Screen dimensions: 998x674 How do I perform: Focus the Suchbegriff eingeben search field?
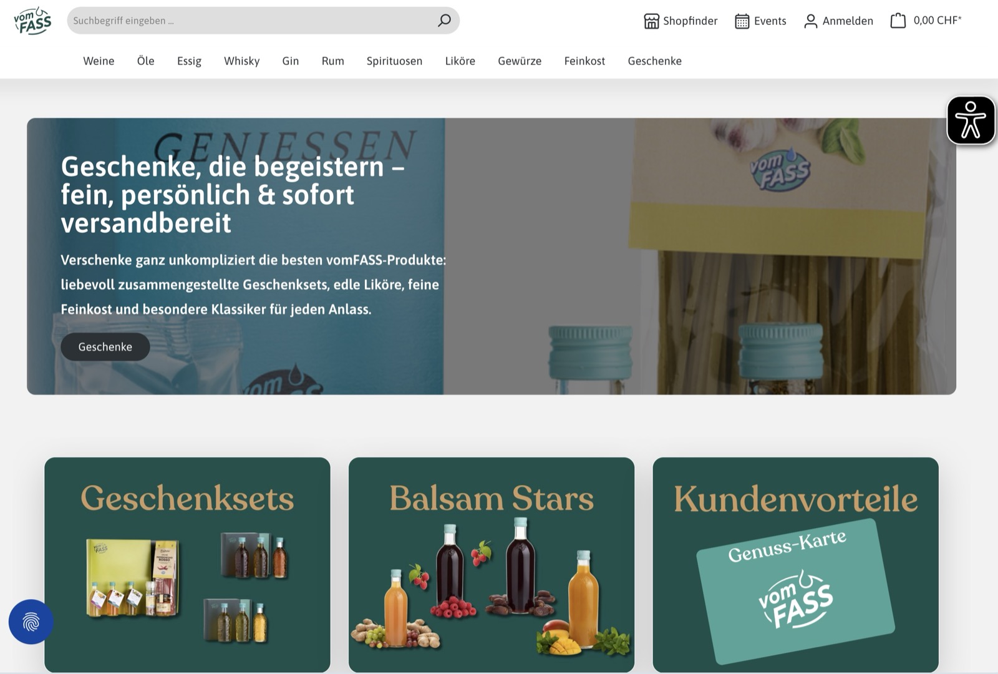coord(249,21)
